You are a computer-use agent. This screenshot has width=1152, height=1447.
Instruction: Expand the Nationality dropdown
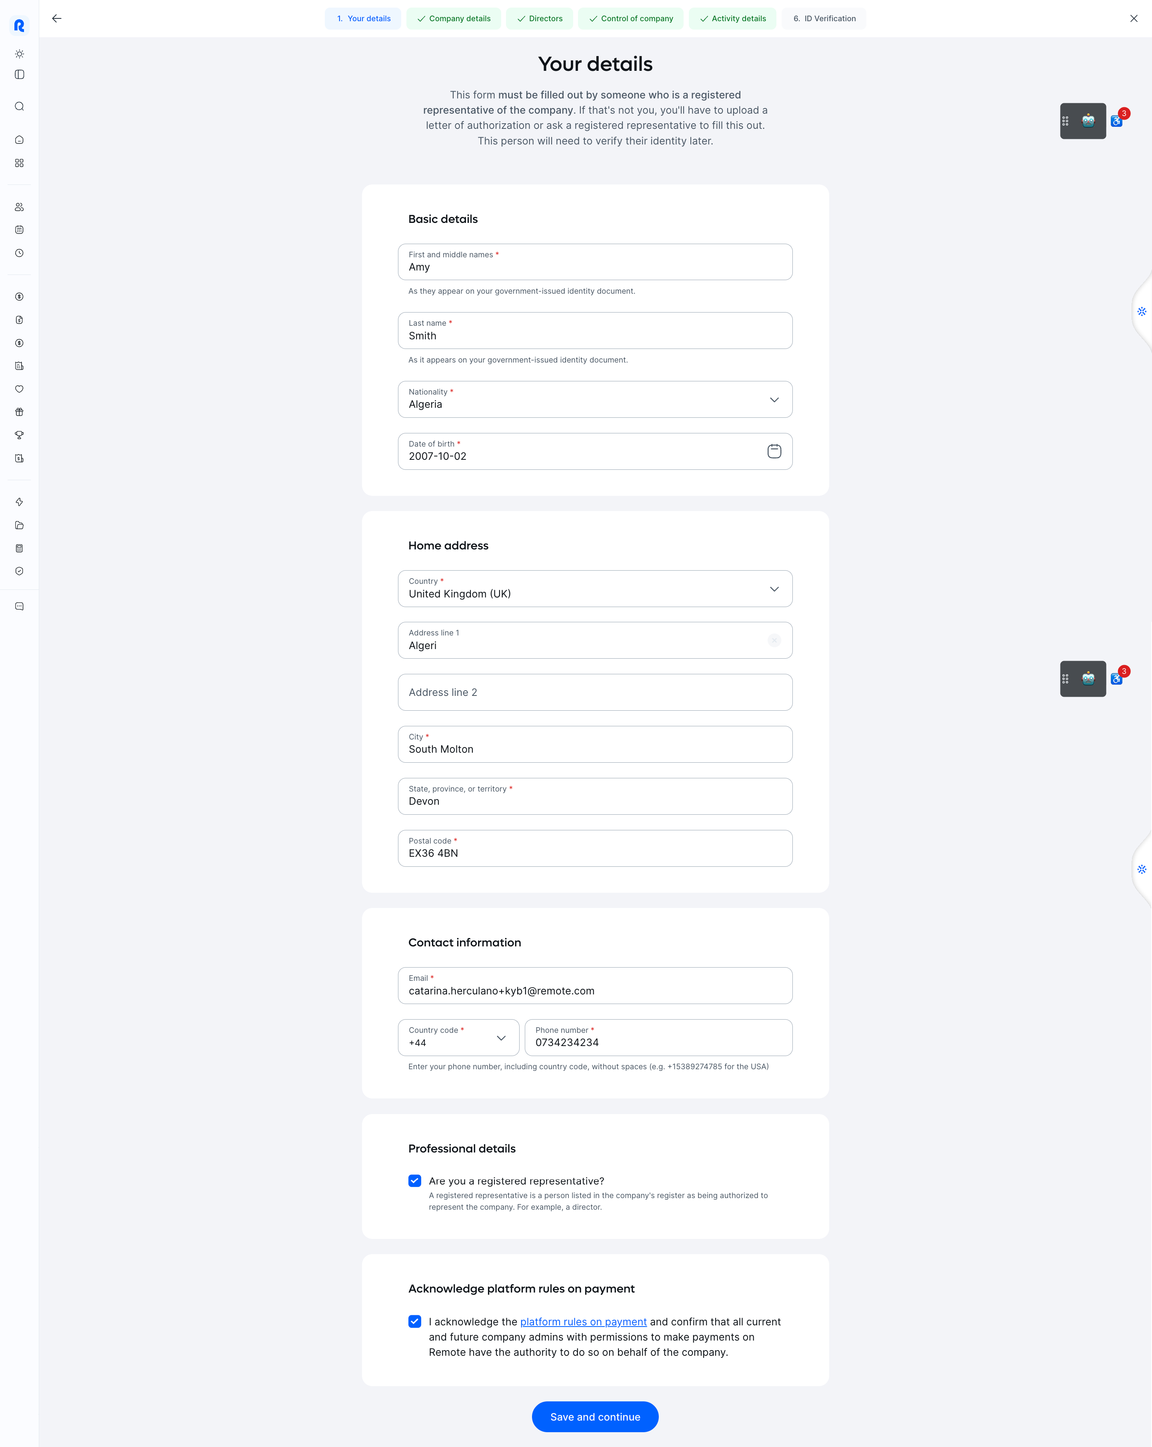click(595, 399)
